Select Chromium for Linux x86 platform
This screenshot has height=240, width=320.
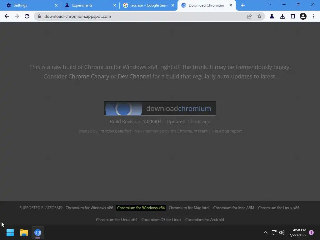pos(278,208)
